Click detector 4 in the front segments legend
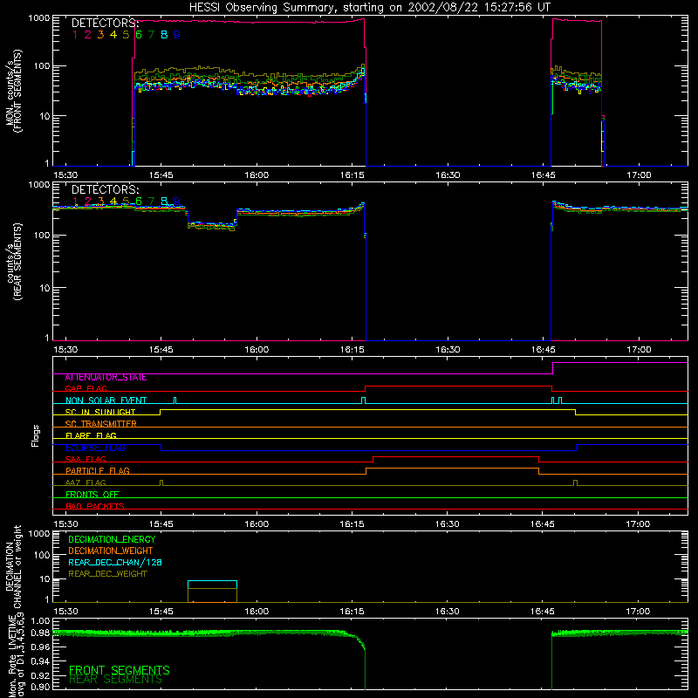The image size is (698, 698). pyautogui.click(x=113, y=35)
